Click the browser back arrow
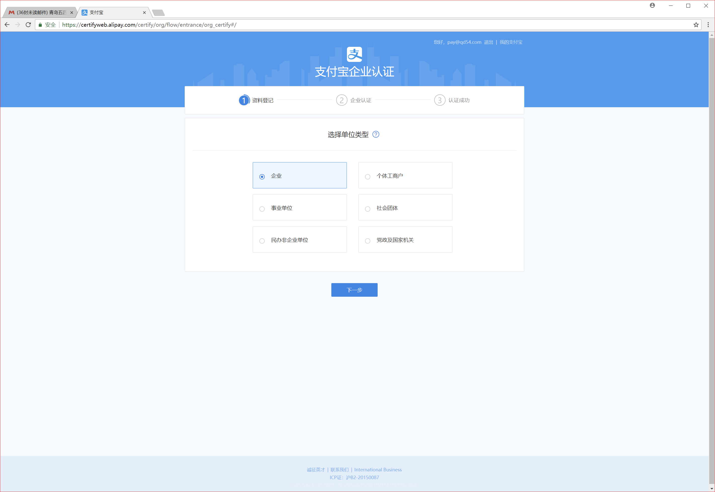 7,25
